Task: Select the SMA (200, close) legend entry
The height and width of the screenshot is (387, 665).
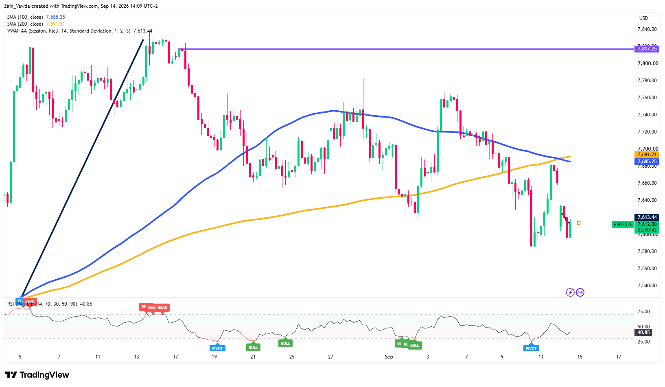Action: [x=36, y=24]
